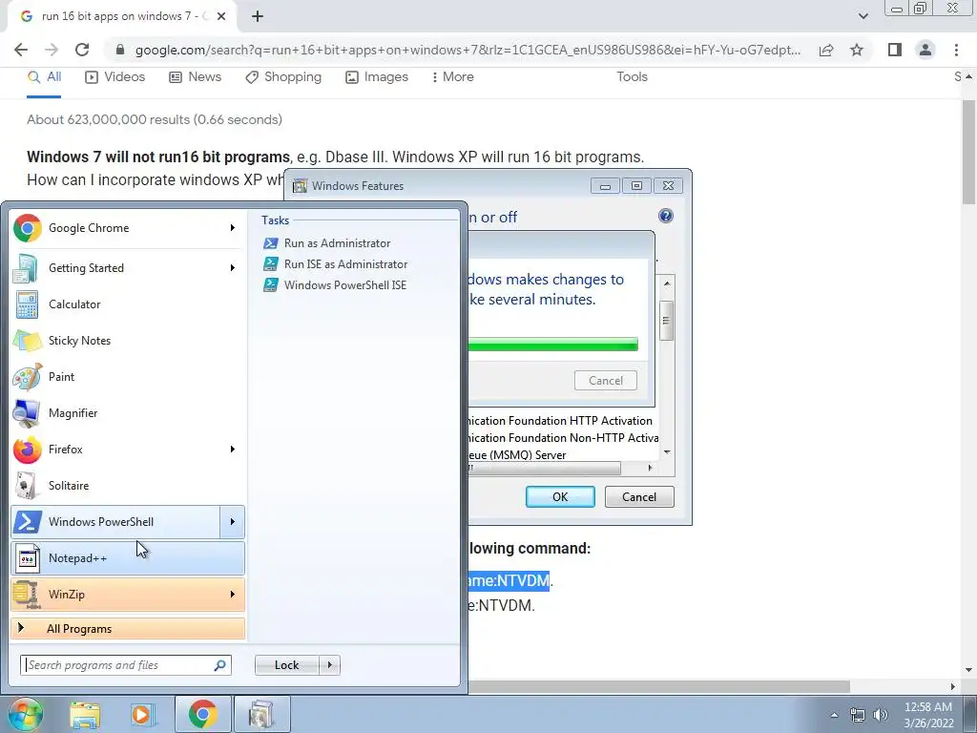This screenshot has width=977, height=733.
Task: Reload page in Chrome
Action: pyautogui.click(x=82, y=50)
